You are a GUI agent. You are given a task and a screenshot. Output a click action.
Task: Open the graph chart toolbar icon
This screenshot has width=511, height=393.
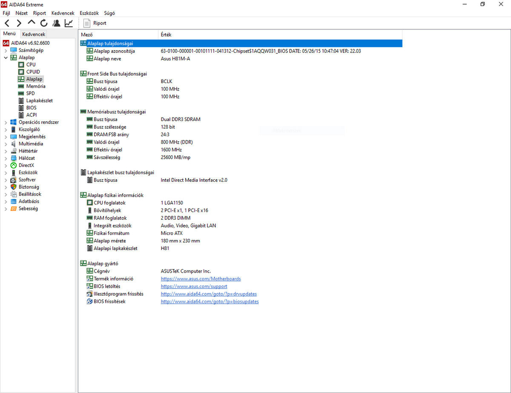click(69, 23)
